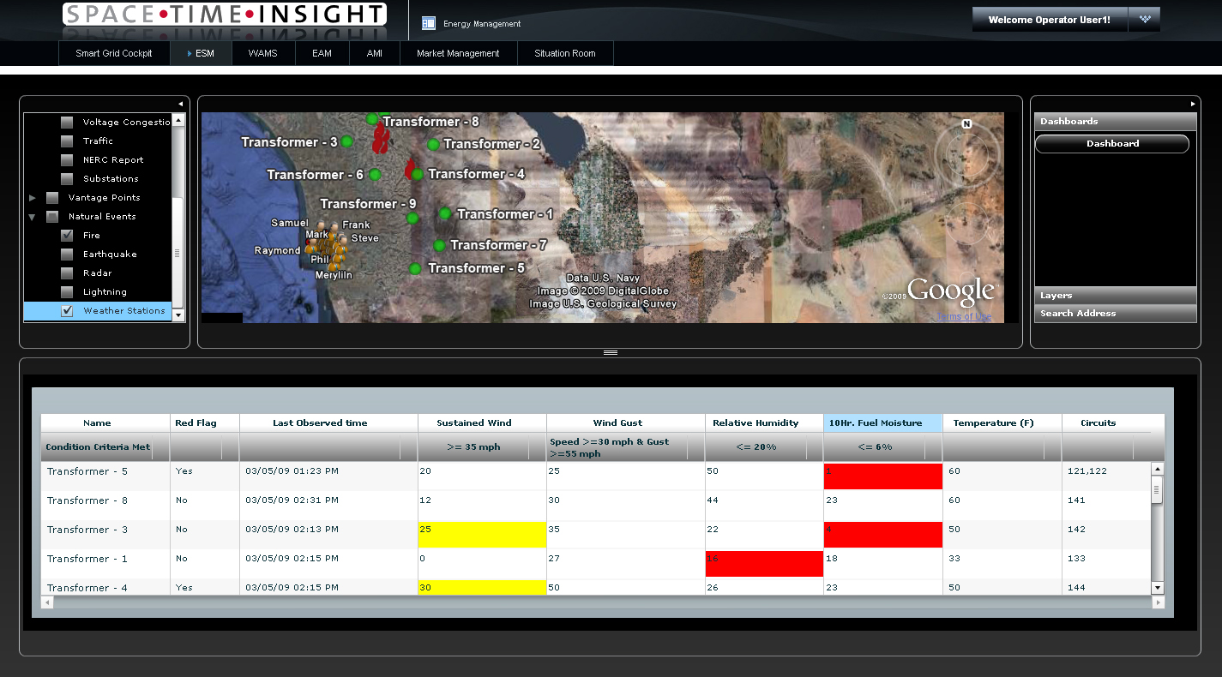The height and width of the screenshot is (677, 1222).
Task: Select the Transformer - 8 table row name
Action: (x=87, y=500)
